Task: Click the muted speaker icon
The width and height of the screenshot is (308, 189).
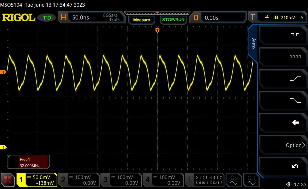Action: coord(289,184)
